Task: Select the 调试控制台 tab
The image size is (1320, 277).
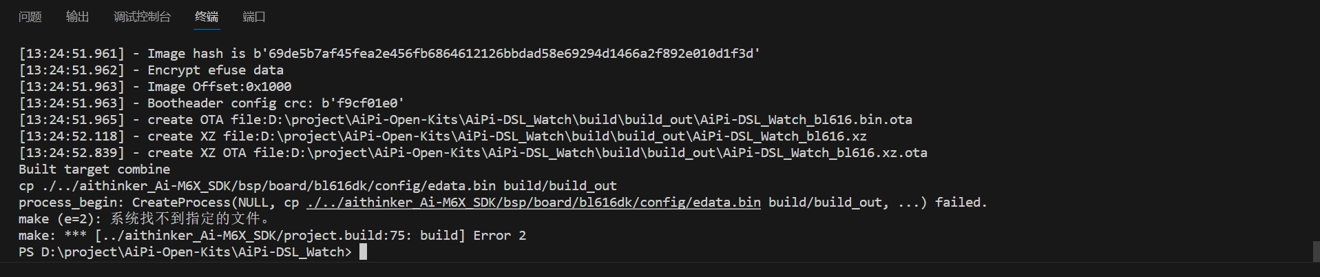Action: 142,17
